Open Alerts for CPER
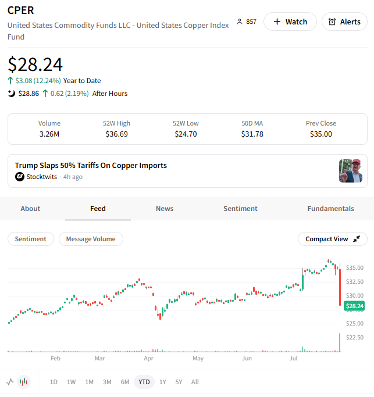The image size is (374, 397). coord(344,22)
